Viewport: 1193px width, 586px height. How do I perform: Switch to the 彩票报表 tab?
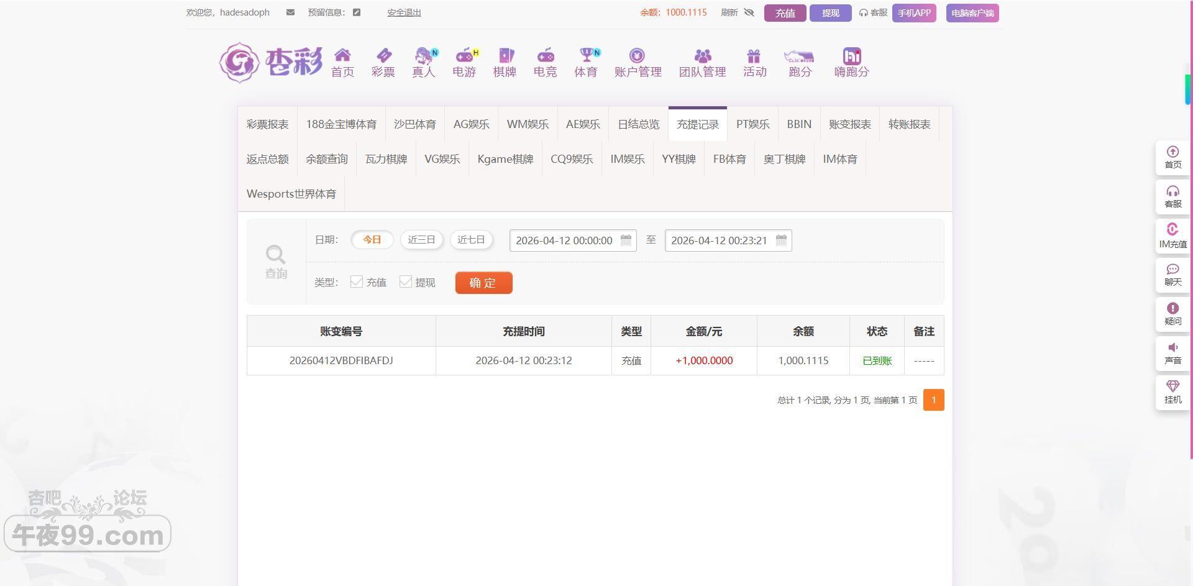click(267, 124)
